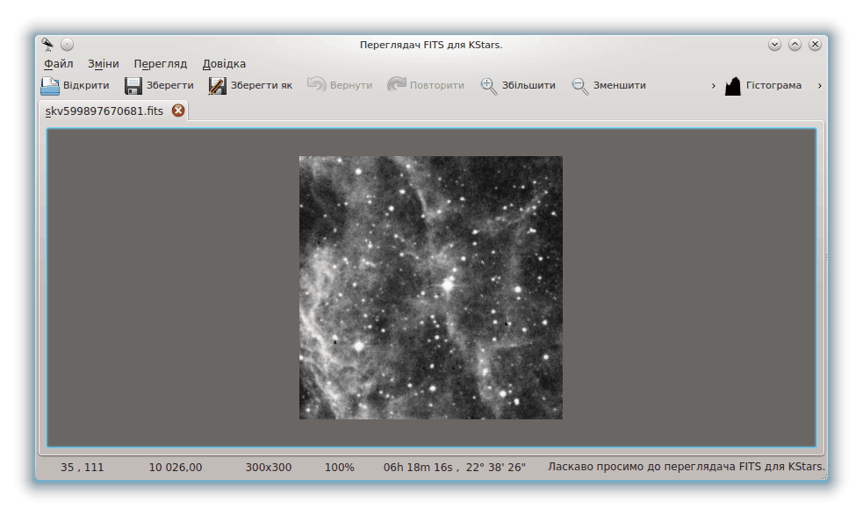Open the Довідка help menu
This screenshot has height=515, width=863.
click(x=224, y=64)
